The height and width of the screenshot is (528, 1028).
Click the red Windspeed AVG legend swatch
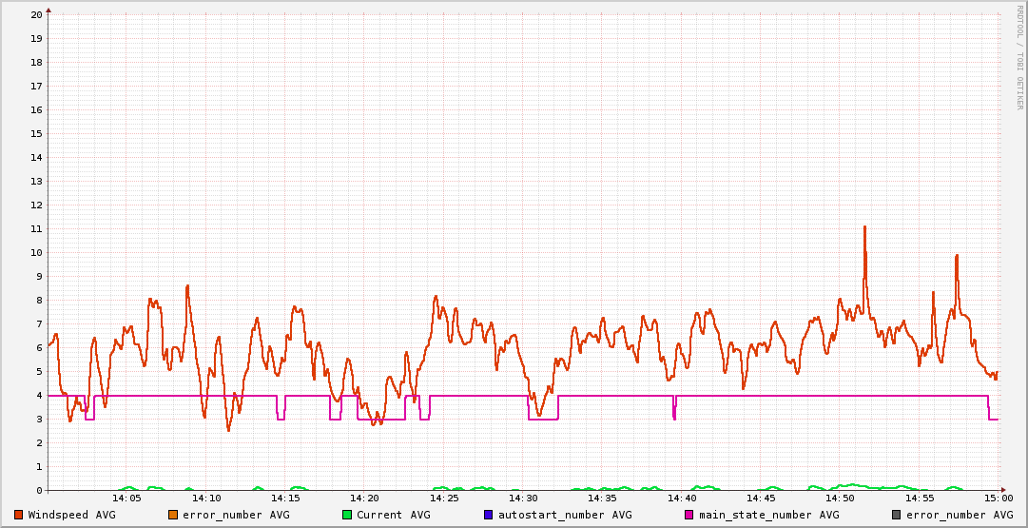tap(18, 515)
